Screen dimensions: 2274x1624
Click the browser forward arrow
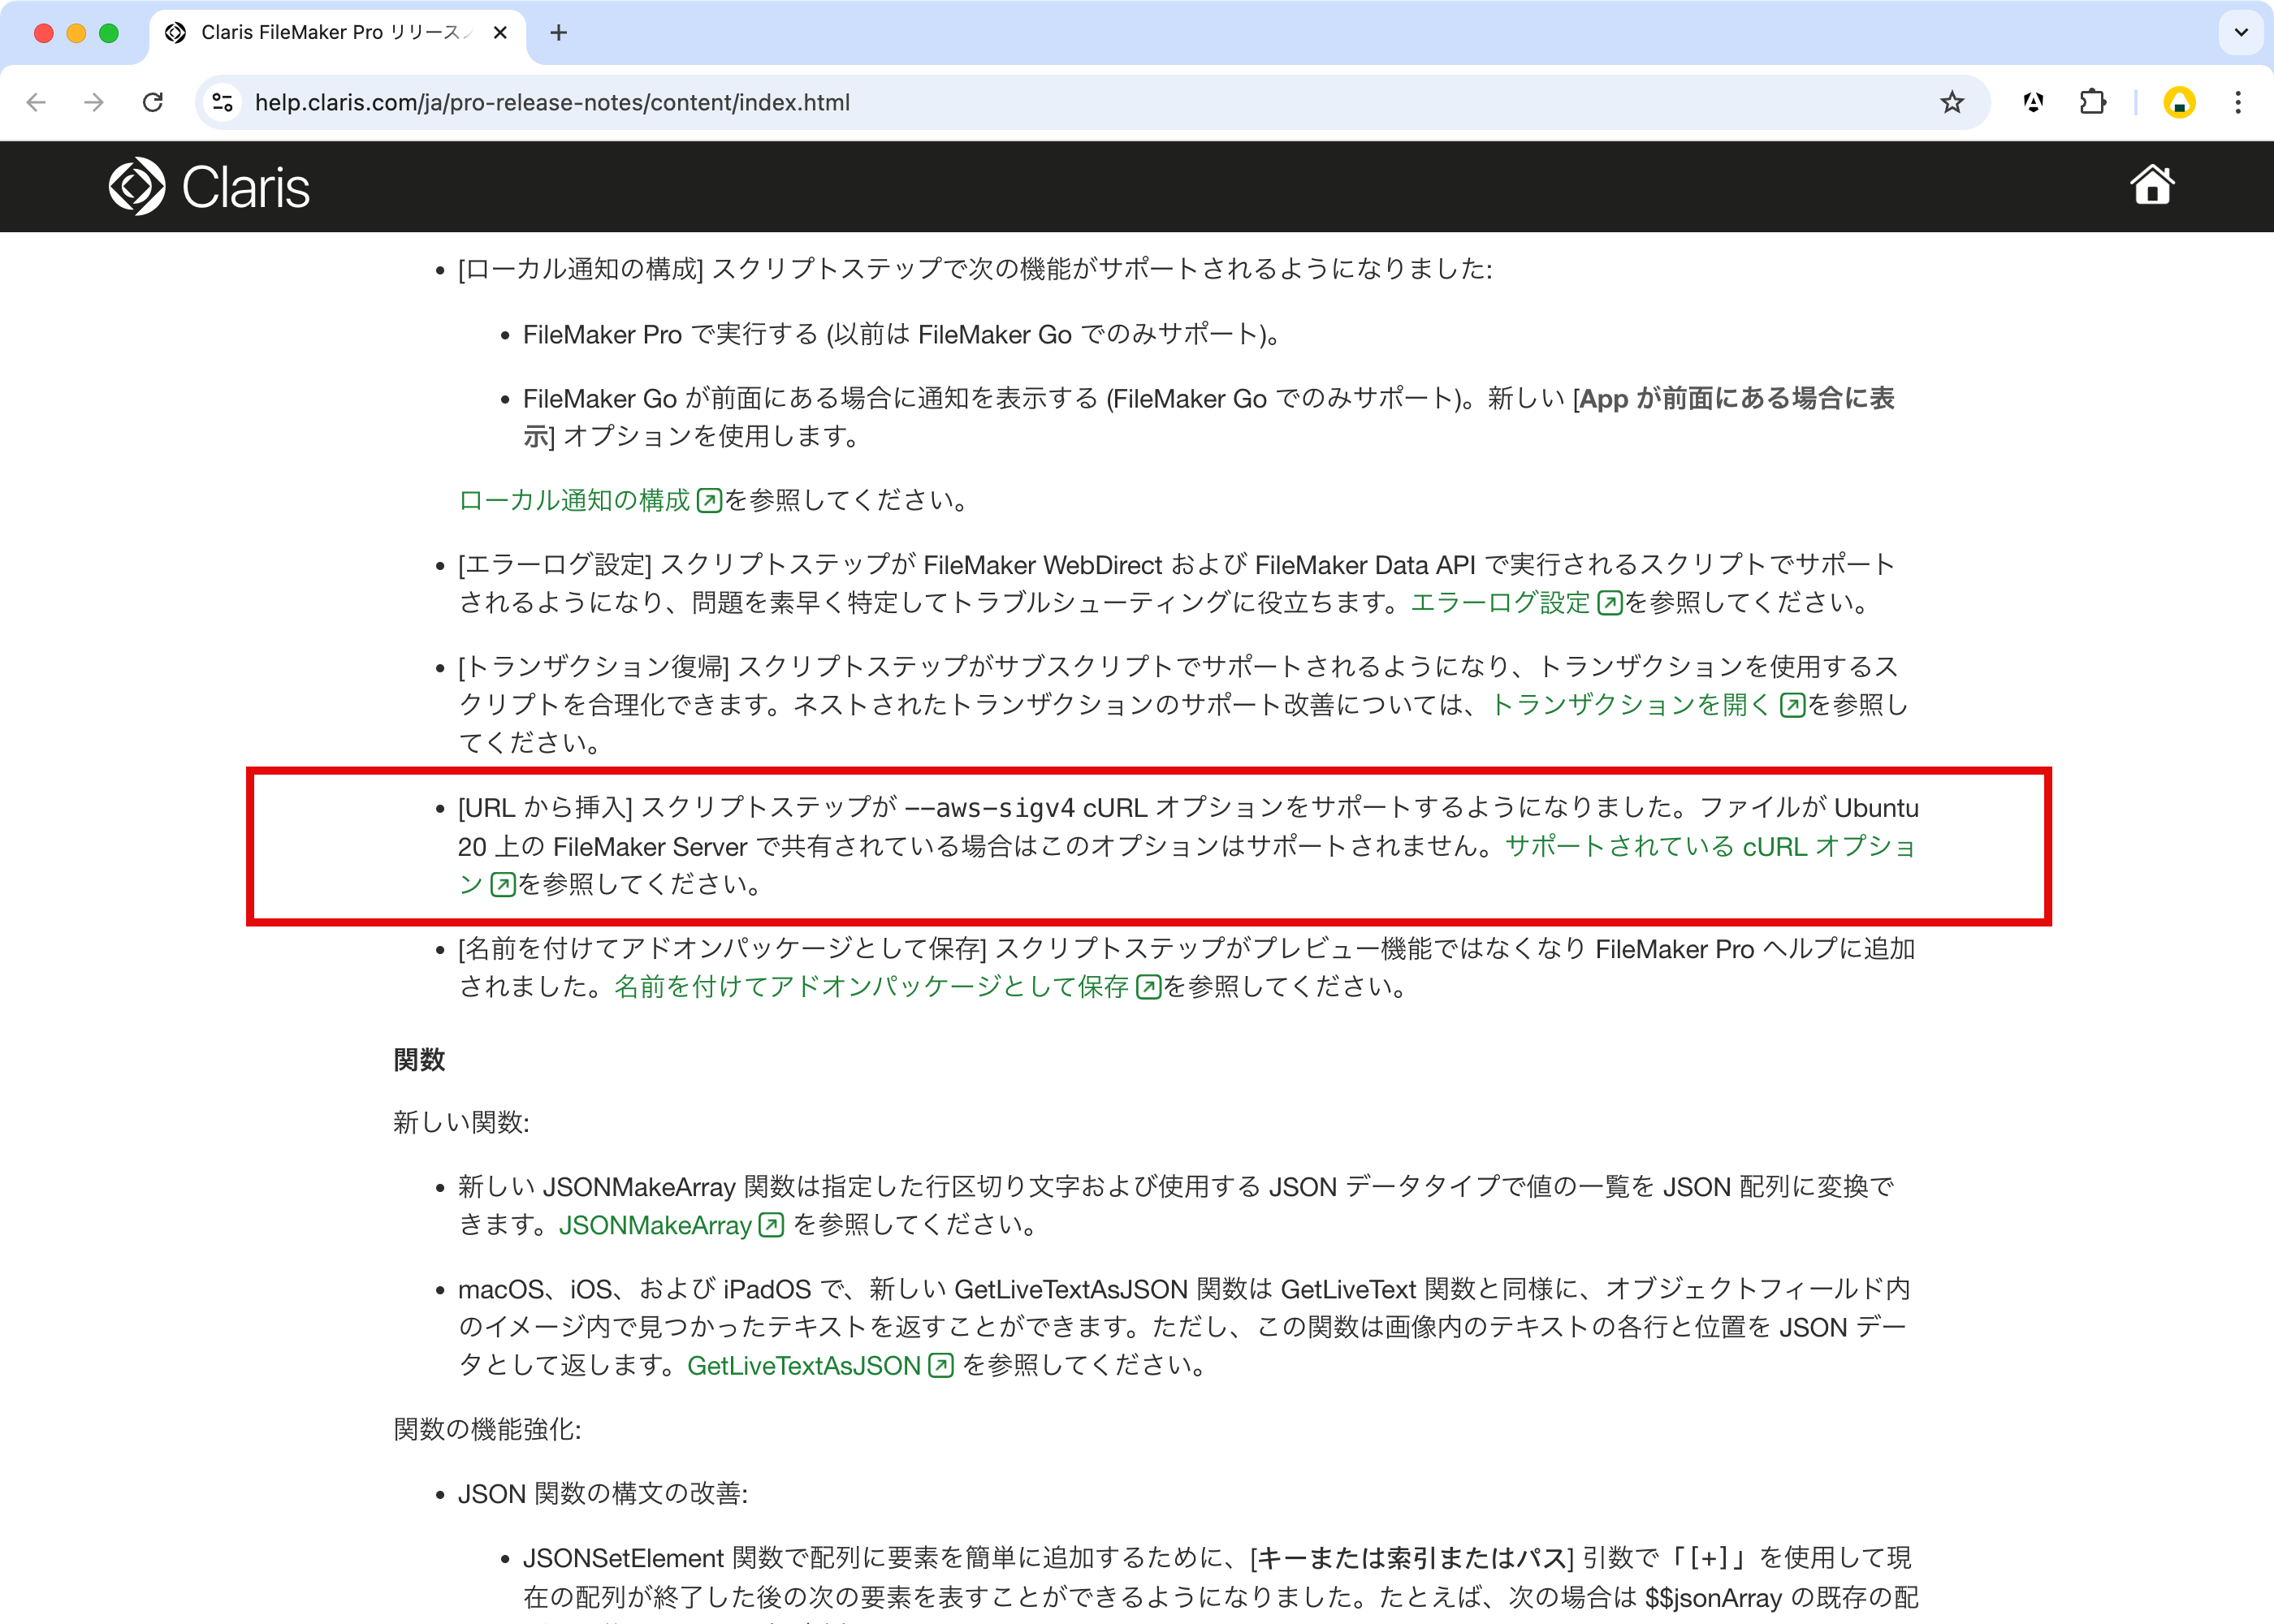coord(94,102)
